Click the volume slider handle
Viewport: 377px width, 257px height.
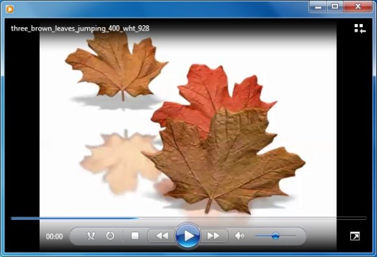[x=276, y=236]
